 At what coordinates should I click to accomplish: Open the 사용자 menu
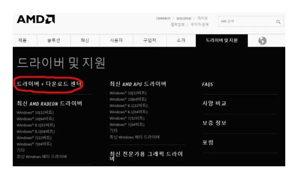(116, 40)
